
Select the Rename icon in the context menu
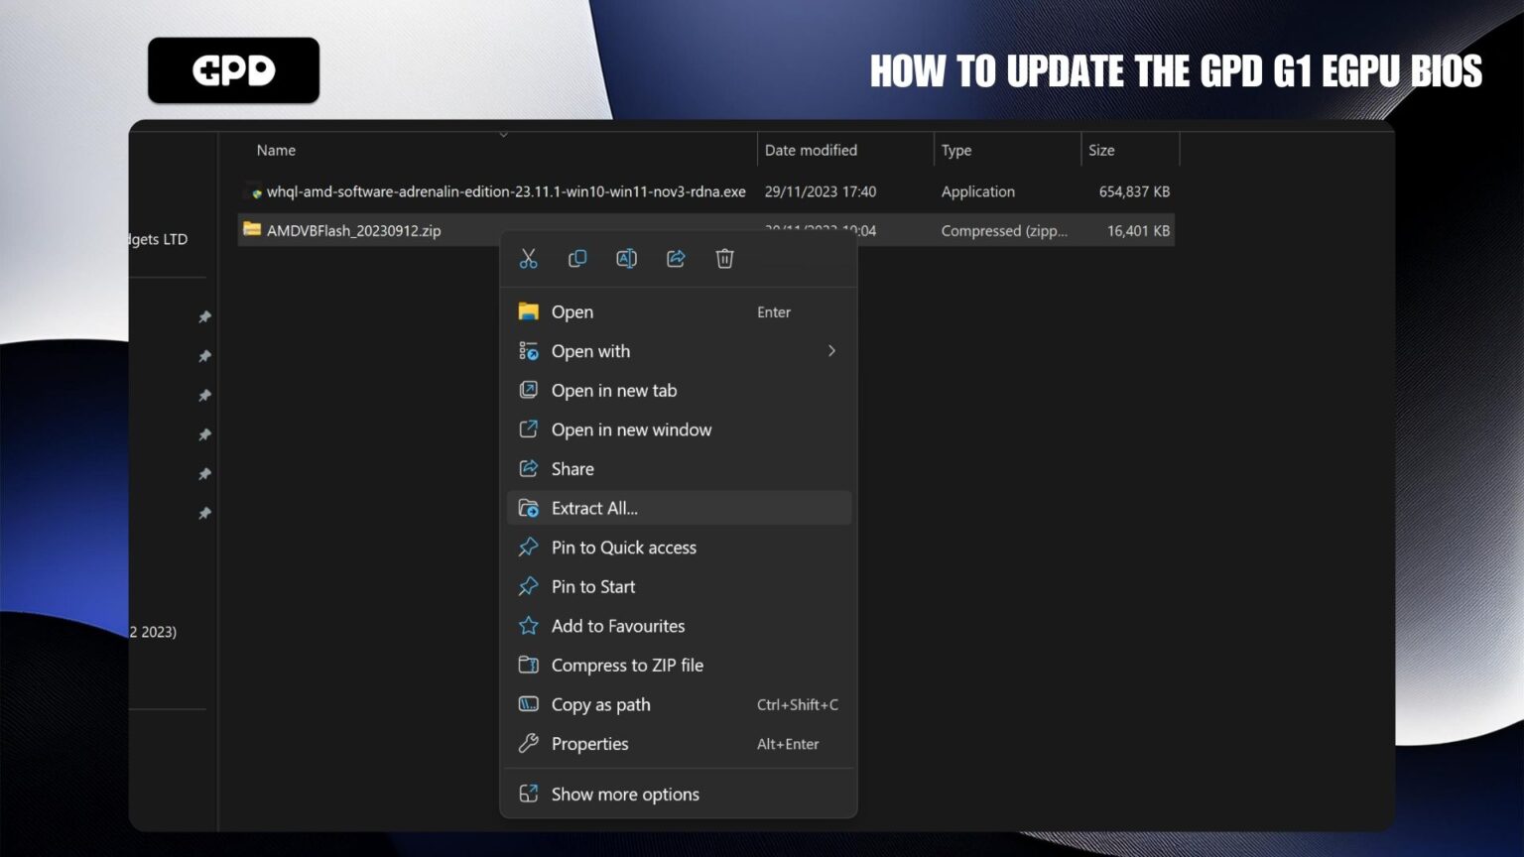click(x=626, y=258)
